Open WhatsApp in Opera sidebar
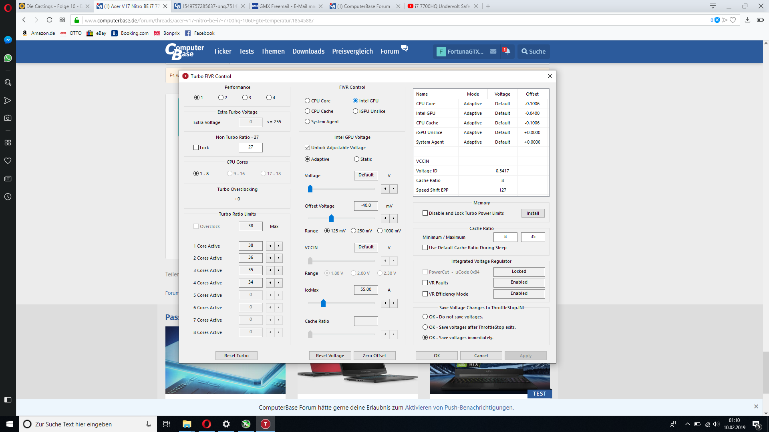 click(8, 58)
